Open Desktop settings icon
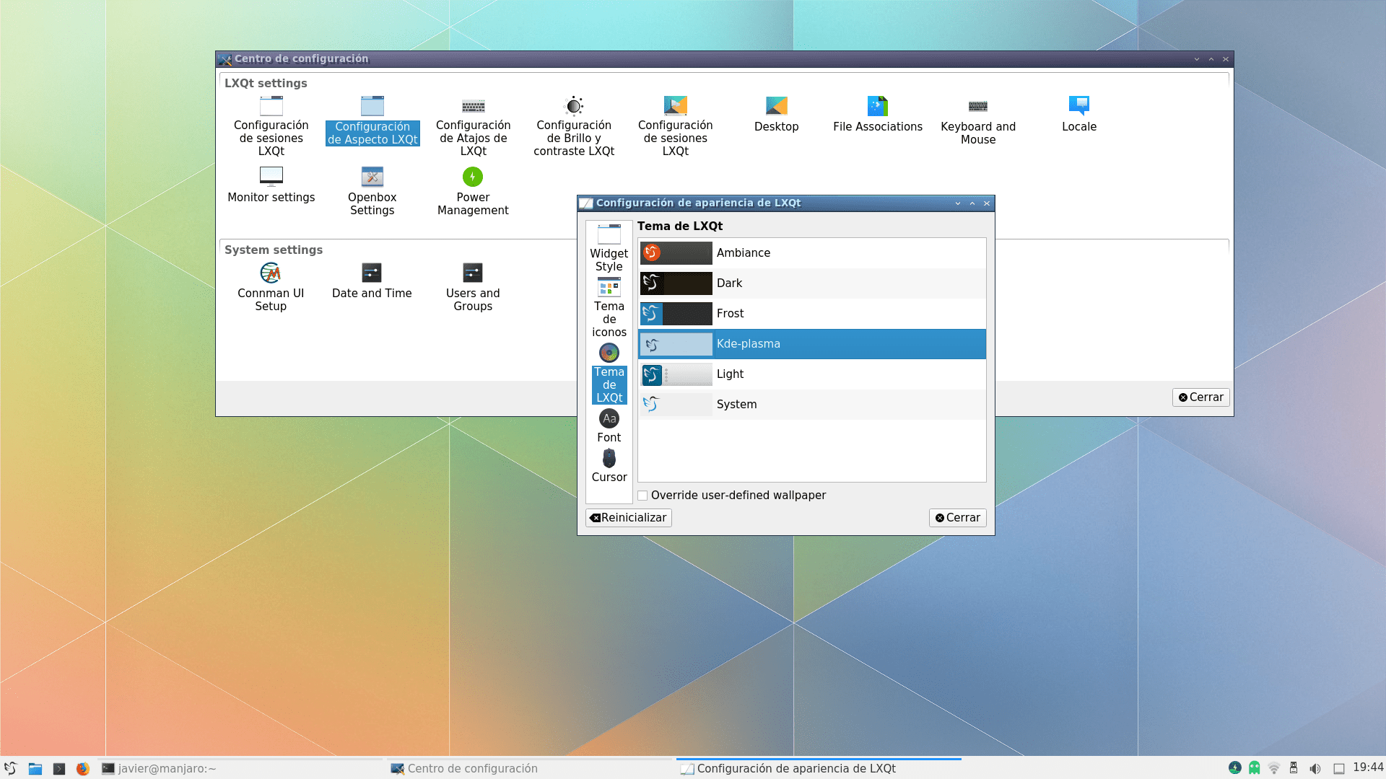 coord(777,114)
